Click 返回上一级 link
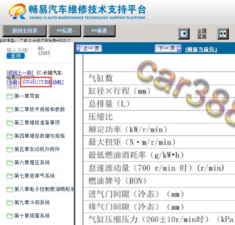 pyautogui.click(x=20, y=73)
